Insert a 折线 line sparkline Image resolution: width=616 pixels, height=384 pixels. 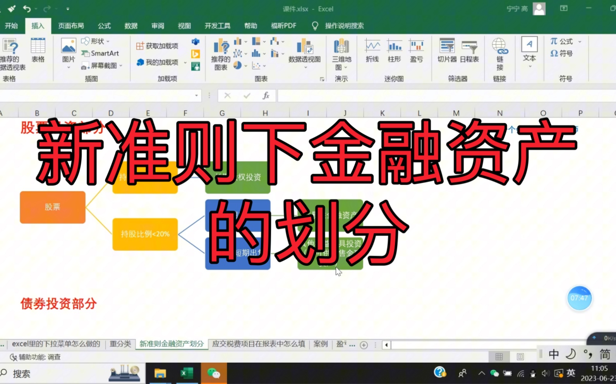coord(372,51)
